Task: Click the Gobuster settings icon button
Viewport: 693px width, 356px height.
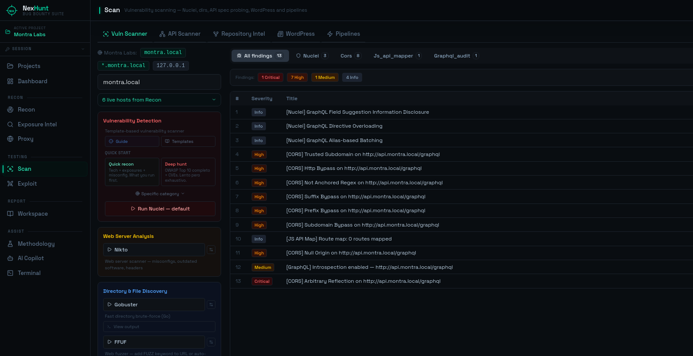Action: pyautogui.click(x=211, y=305)
